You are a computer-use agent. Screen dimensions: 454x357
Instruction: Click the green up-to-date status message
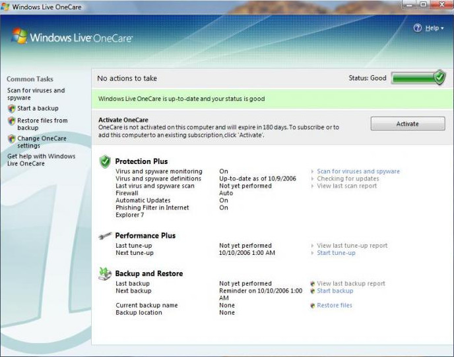(x=181, y=99)
